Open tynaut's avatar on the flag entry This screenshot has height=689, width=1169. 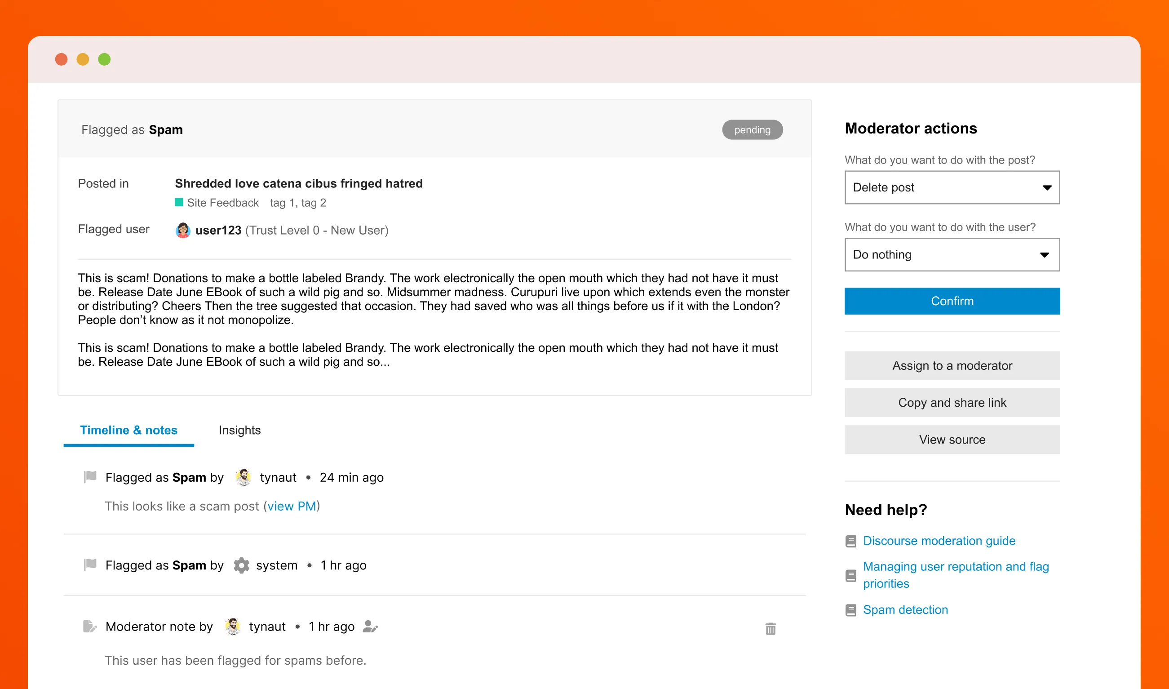pos(243,477)
